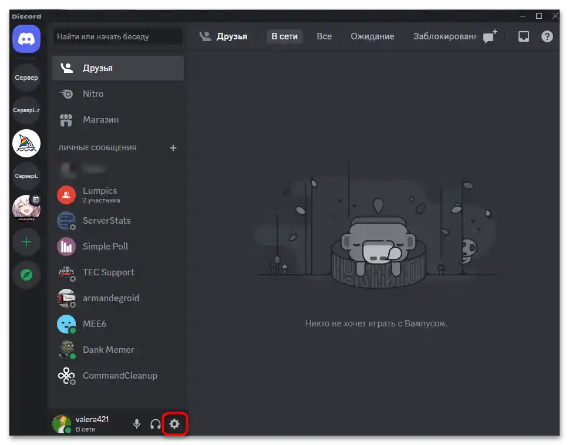The height and width of the screenshot is (445, 569).
Task: Click the new group DM icon
Action: pyautogui.click(x=490, y=36)
